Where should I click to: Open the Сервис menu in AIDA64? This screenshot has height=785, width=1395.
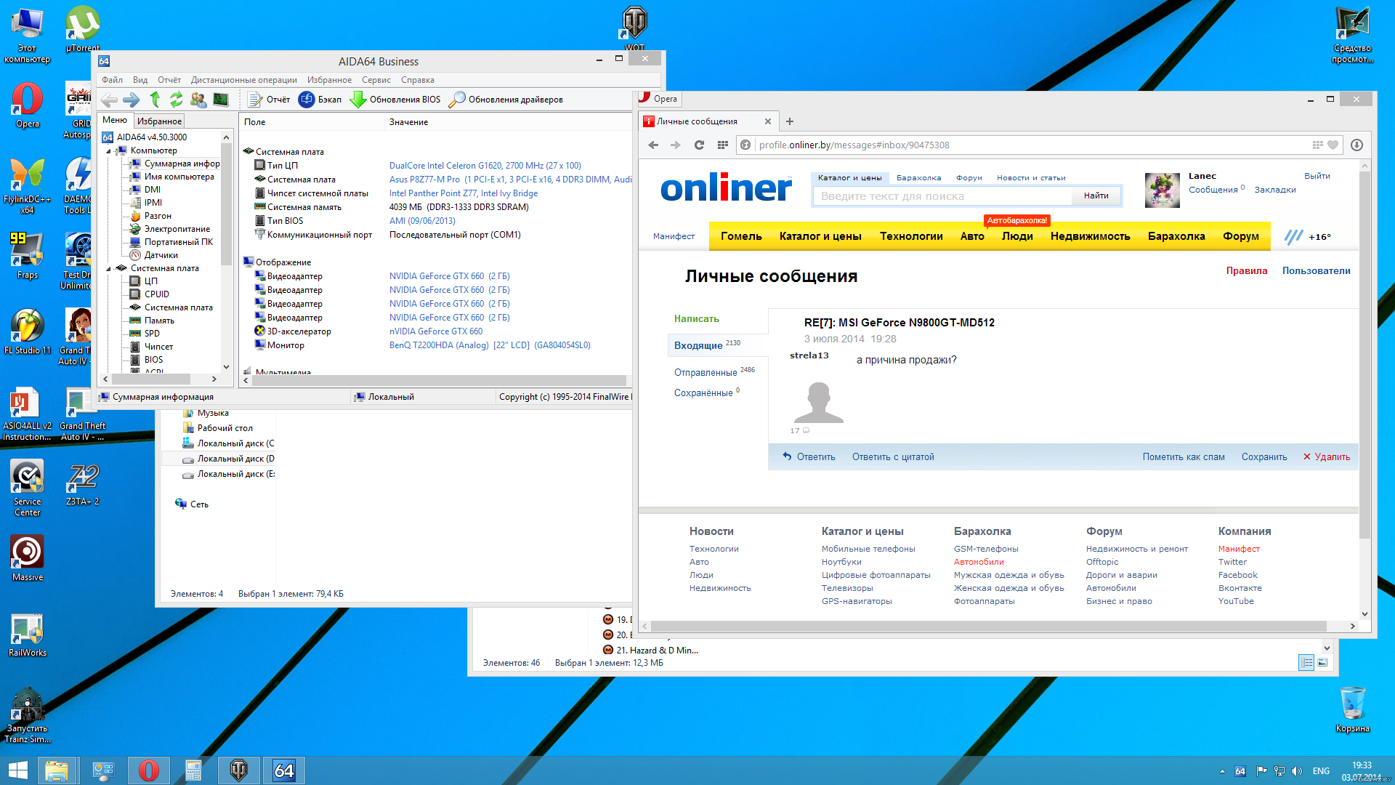point(376,80)
